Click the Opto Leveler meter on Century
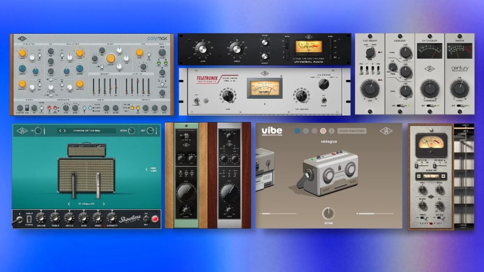The width and height of the screenshot is (484, 272). click(429, 51)
